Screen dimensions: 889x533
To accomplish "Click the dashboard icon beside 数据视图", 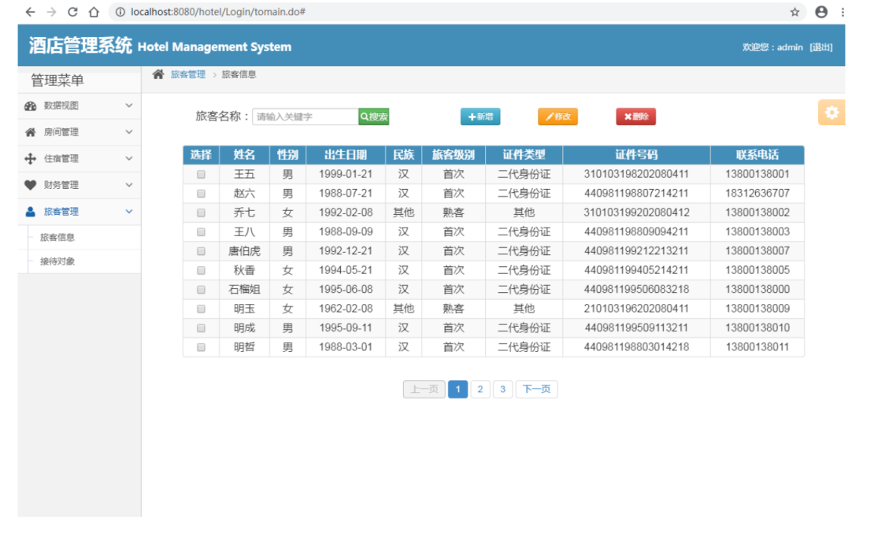I will 31,106.
